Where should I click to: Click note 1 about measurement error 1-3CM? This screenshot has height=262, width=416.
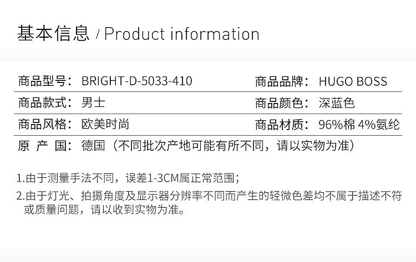(x=128, y=178)
